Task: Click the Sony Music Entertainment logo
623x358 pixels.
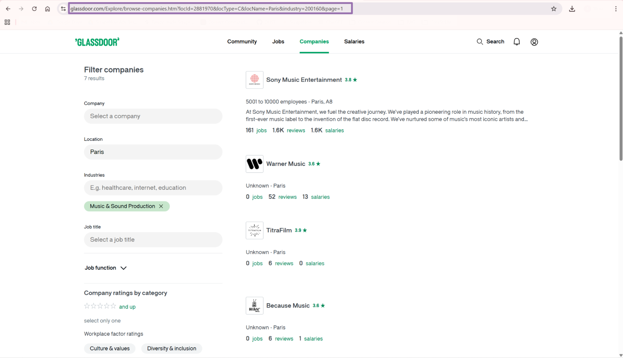Action: [x=254, y=80]
